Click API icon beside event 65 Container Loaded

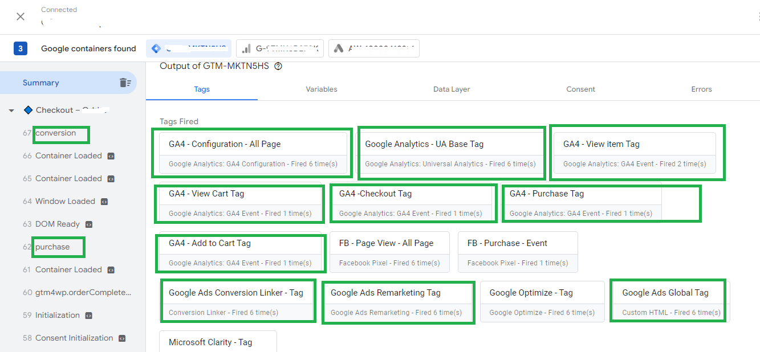pos(111,178)
